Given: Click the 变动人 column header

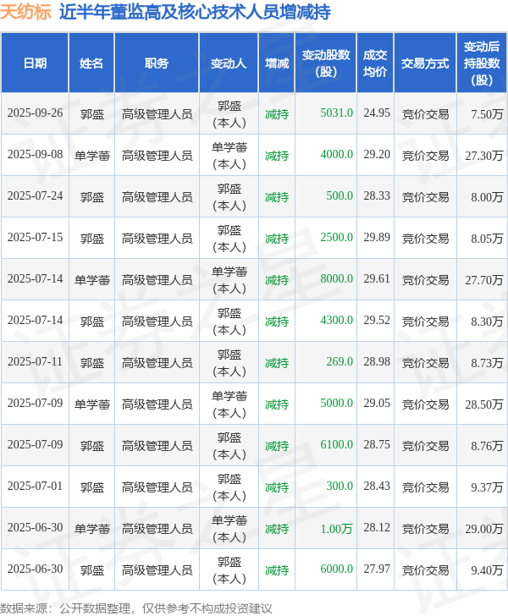Looking at the screenshot, I should 229,63.
